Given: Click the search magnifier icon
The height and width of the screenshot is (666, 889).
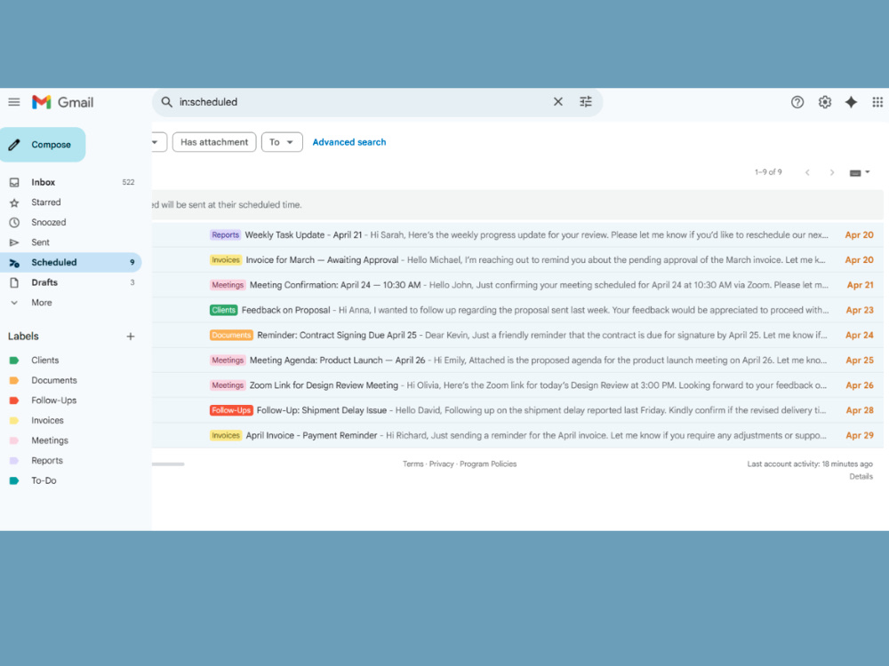Looking at the screenshot, I should 166,102.
